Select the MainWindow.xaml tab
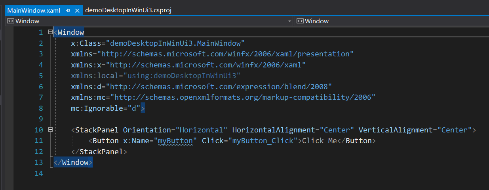 tap(33, 11)
